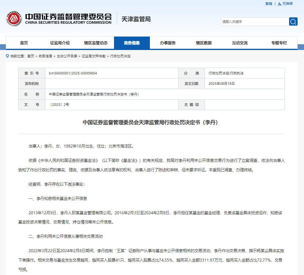This screenshot has width=304, height=275.
Task: Open the 专题专栏 navigation tab
Action: coord(279,43)
